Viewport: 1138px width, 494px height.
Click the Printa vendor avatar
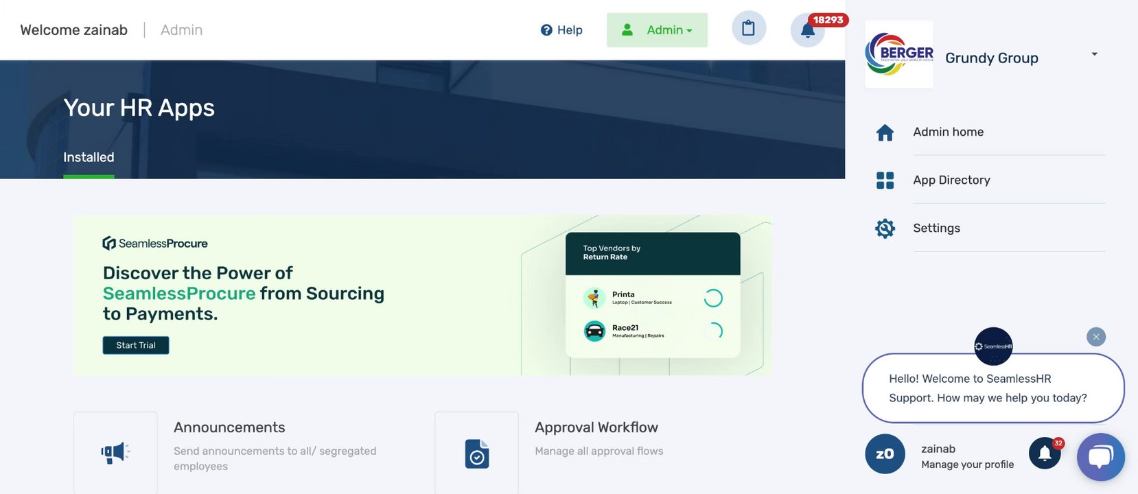tap(594, 298)
